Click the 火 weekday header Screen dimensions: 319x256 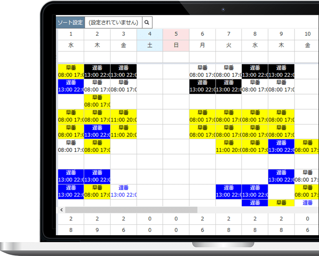(229, 45)
